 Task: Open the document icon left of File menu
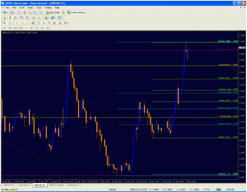[3, 8]
